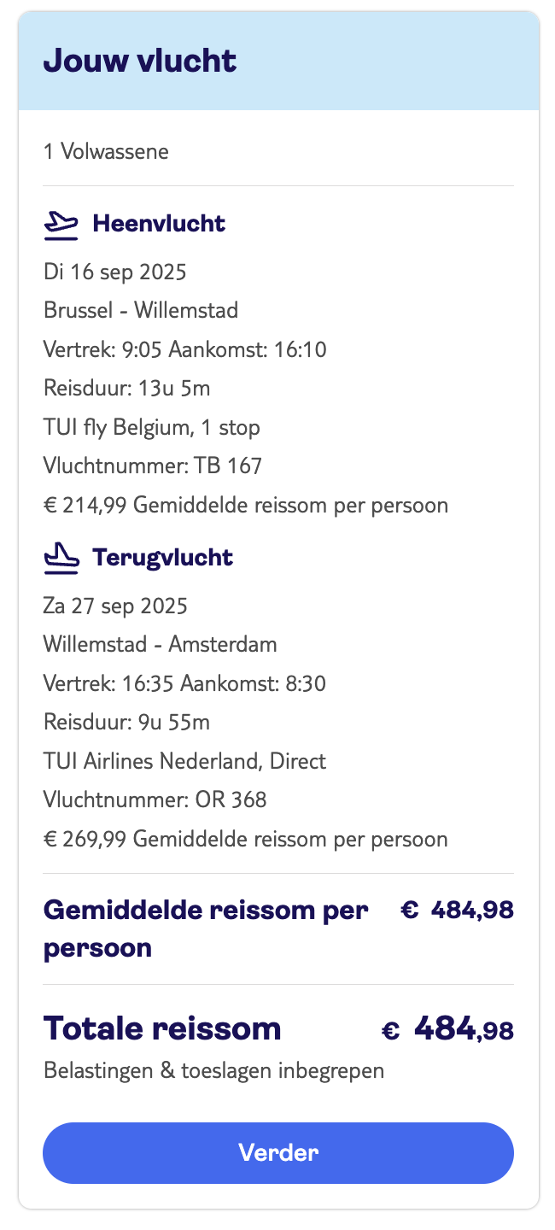This screenshot has height=1230, width=555.
Task: Select the Brussel - Willemstad route text
Action: click(x=153, y=310)
